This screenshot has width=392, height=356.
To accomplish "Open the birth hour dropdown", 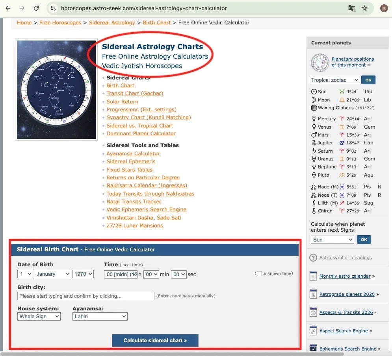I will [121, 274].
